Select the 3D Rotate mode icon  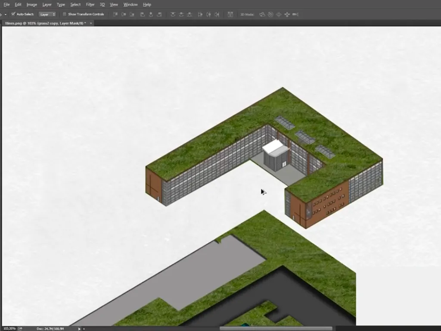click(x=262, y=14)
